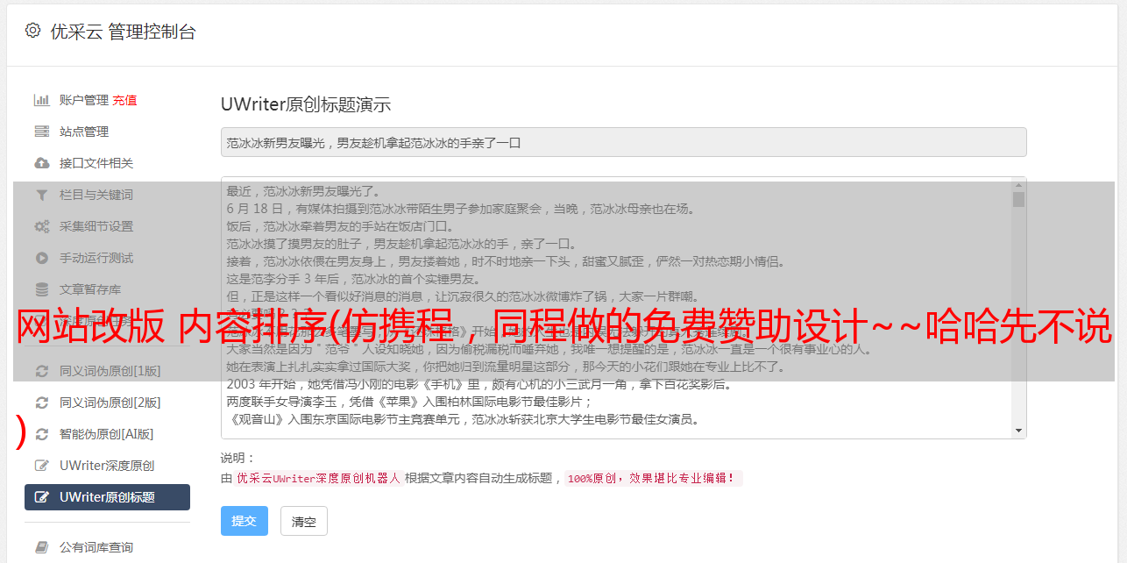Select the edit icon for UWriter深度原创
This screenshot has width=1127, height=563.
tap(41, 466)
